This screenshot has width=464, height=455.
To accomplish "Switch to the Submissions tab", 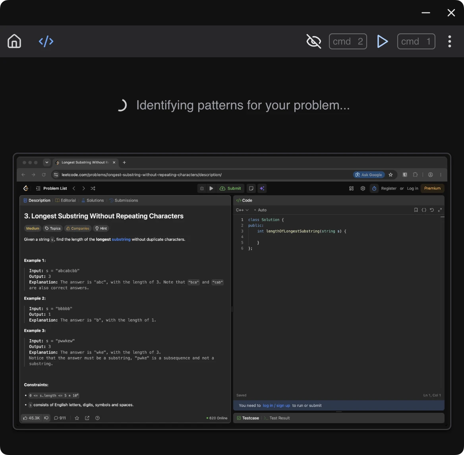I will coord(124,200).
